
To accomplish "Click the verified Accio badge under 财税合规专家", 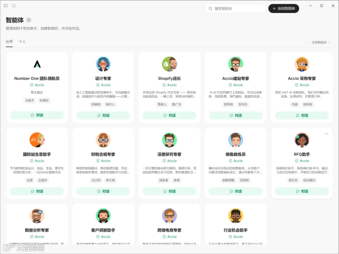I will click(x=103, y=161).
